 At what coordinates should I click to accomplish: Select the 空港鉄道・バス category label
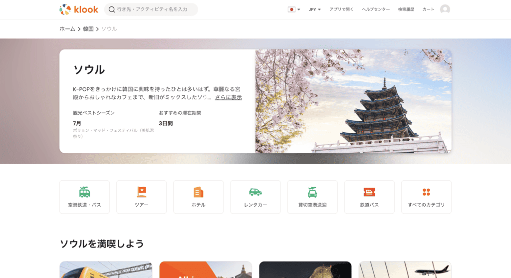tap(84, 205)
